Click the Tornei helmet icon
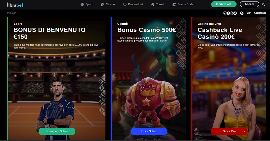Image resolution: width=270 pixels, height=141 pixels. pos(153,4)
